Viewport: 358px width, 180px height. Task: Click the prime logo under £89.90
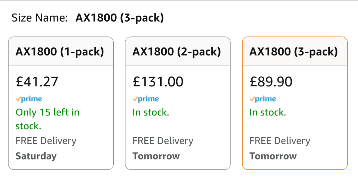pyautogui.click(x=263, y=99)
